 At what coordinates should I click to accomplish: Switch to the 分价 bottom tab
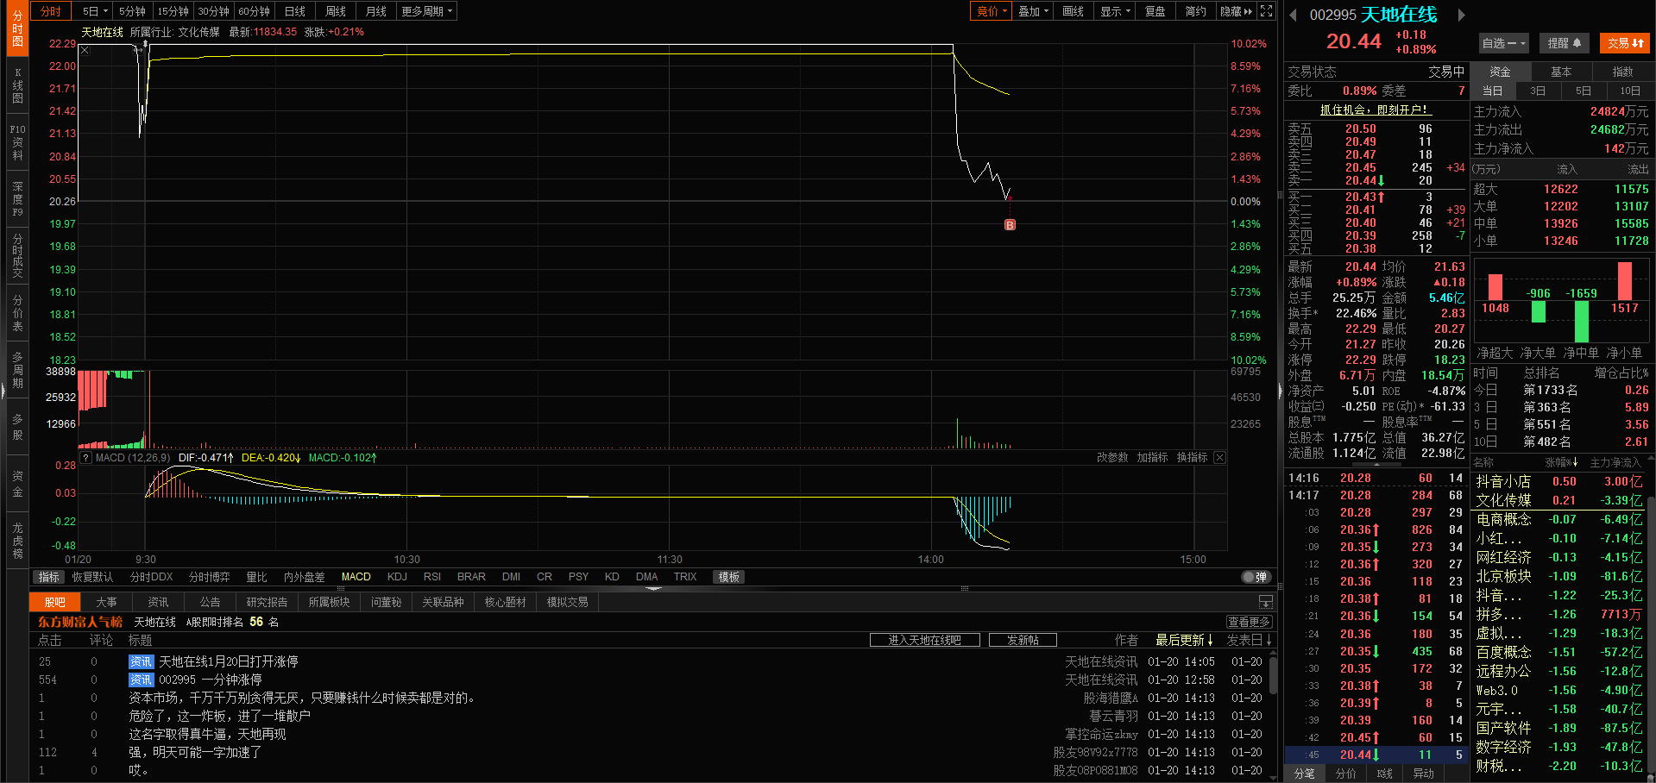click(x=1346, y=774)
